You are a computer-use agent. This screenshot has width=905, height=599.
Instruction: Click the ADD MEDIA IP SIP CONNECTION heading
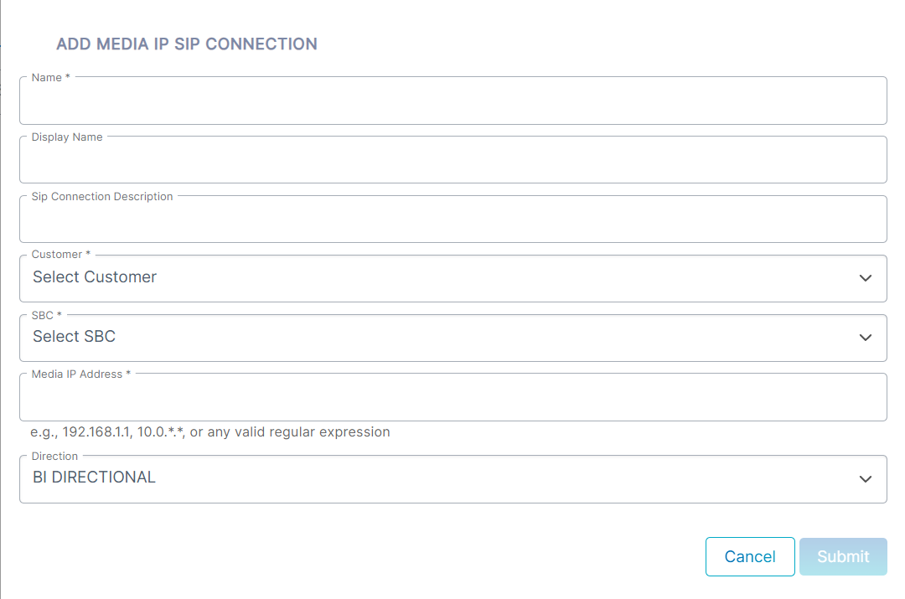(186, 44)
